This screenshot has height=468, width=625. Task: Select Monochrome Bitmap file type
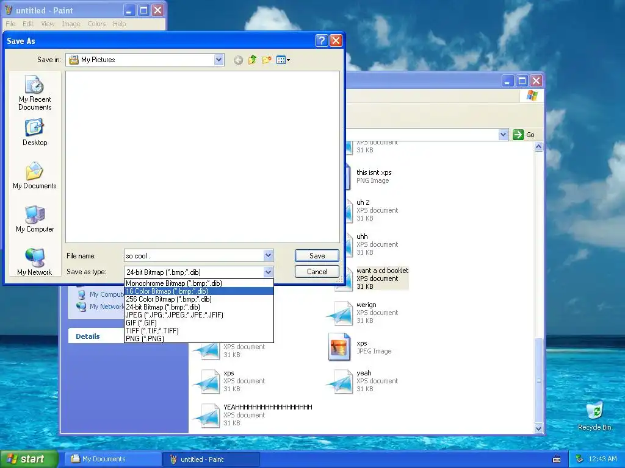199,283
